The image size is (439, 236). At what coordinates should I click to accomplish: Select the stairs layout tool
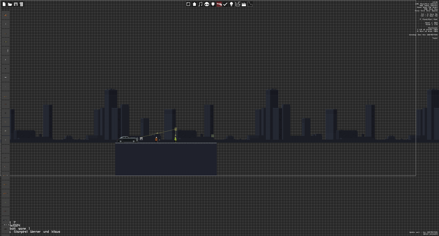tap(238, 4)
